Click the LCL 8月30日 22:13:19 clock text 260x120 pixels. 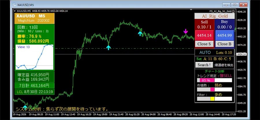pos(35,92)
